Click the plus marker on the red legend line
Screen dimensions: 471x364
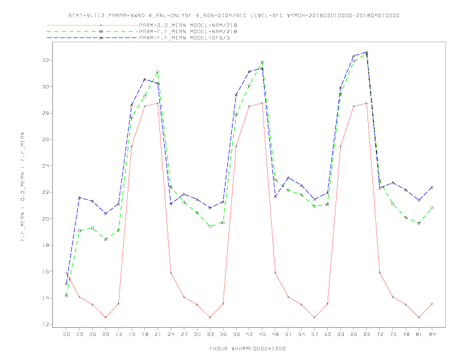coord(101,25)
